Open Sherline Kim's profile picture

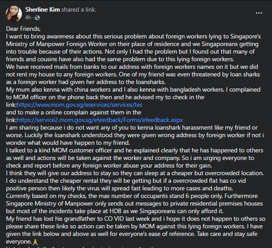[x=14, y=14]
